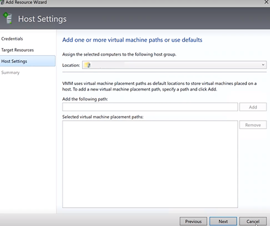
Task: Click the Remove button beside the paths list
Action: (253, 125)
